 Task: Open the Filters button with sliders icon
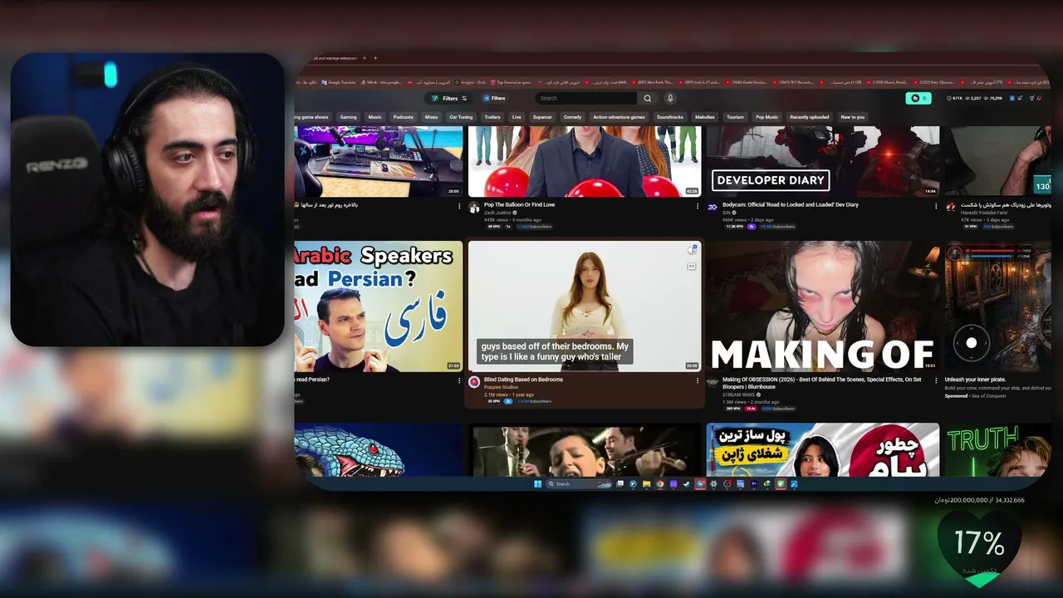click(x=449, y=98)
